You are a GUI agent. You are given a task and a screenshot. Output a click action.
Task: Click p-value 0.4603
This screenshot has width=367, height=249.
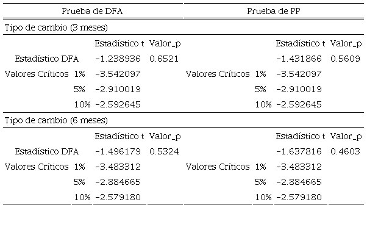(346, 151)
